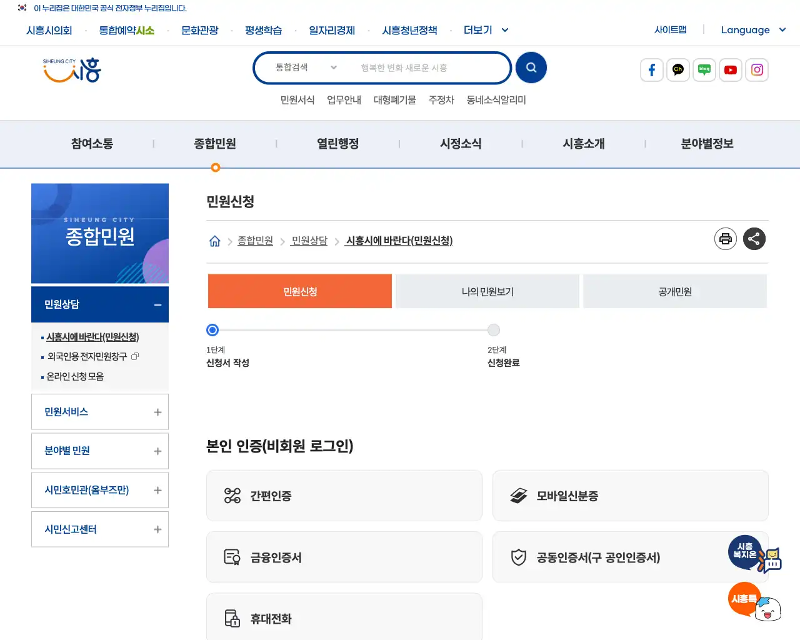Click the 간편인증 icon

pos(232,496)
